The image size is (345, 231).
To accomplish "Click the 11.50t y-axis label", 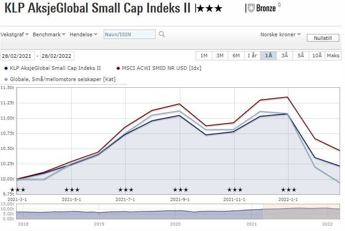I will point(7,88).
